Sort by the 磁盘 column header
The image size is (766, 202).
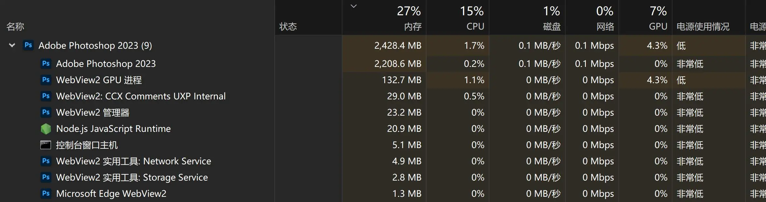(552, 27)
